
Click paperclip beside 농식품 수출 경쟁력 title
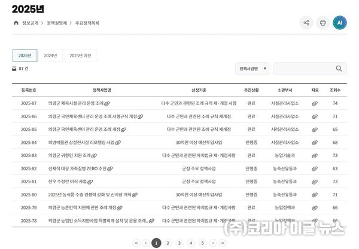(135, 195)
